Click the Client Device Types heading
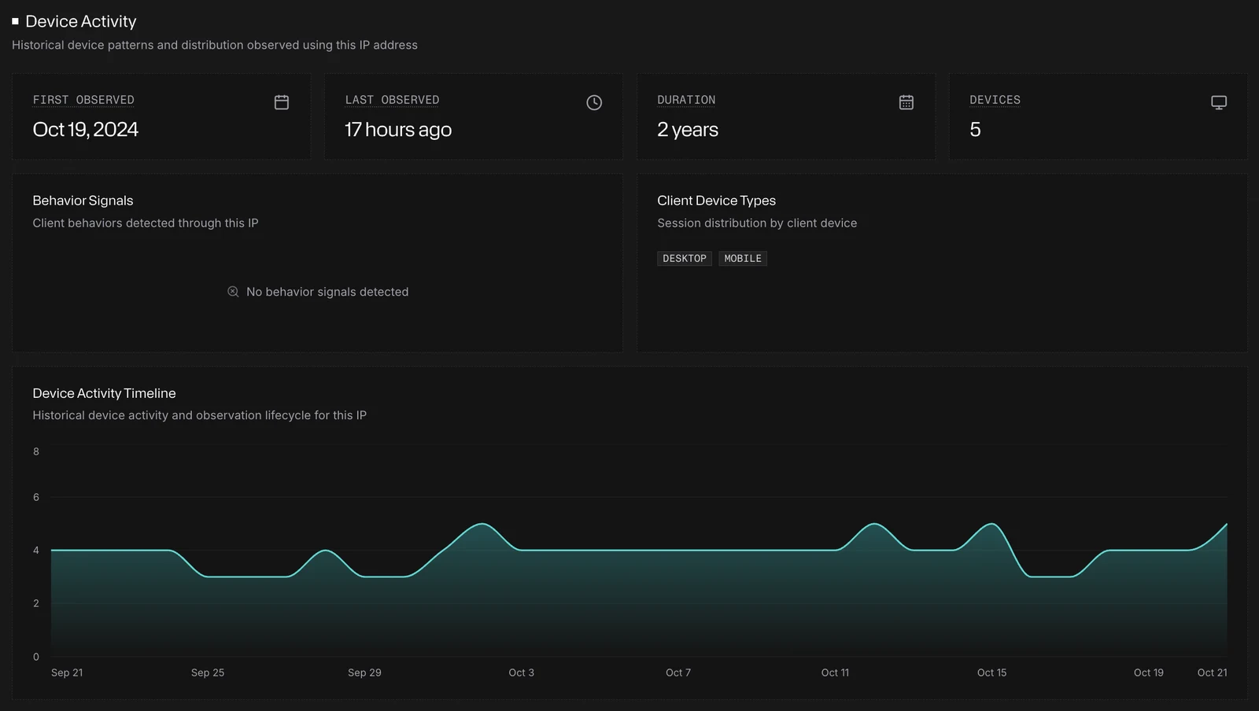This screenshot has width=1259, height=711. click(x=716, y=201)
